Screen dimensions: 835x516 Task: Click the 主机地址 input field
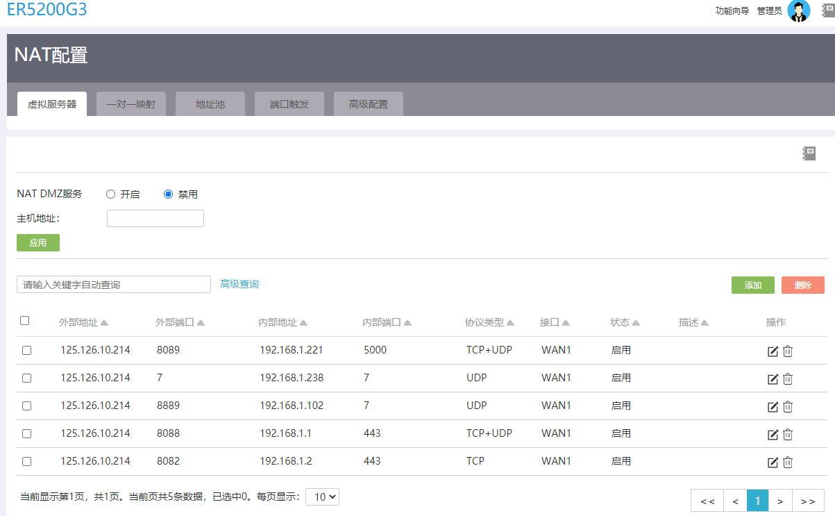pyautogui.click(x=155, y=219)
